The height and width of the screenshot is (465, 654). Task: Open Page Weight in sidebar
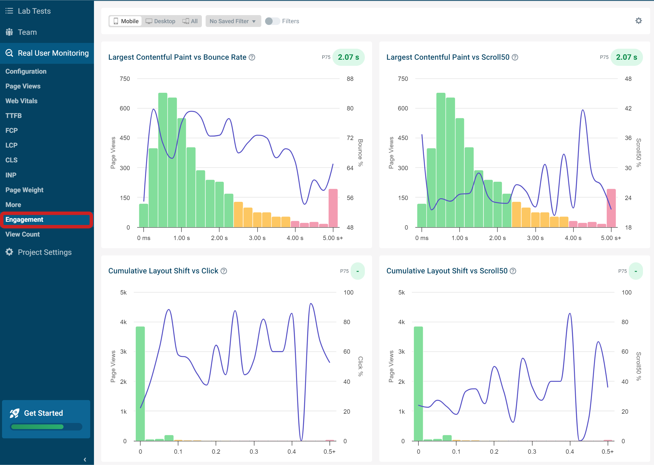[24, 190]
